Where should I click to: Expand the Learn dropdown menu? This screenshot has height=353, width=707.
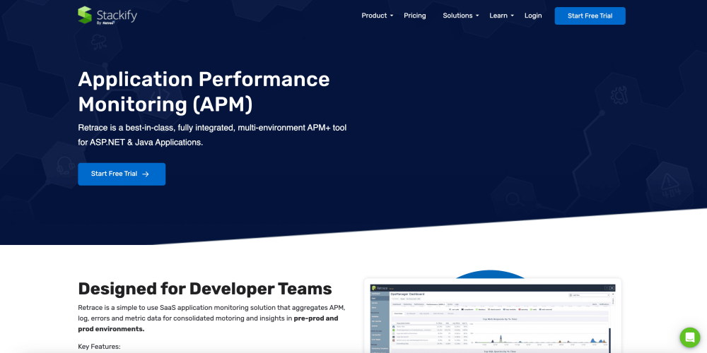pos(501,16)
